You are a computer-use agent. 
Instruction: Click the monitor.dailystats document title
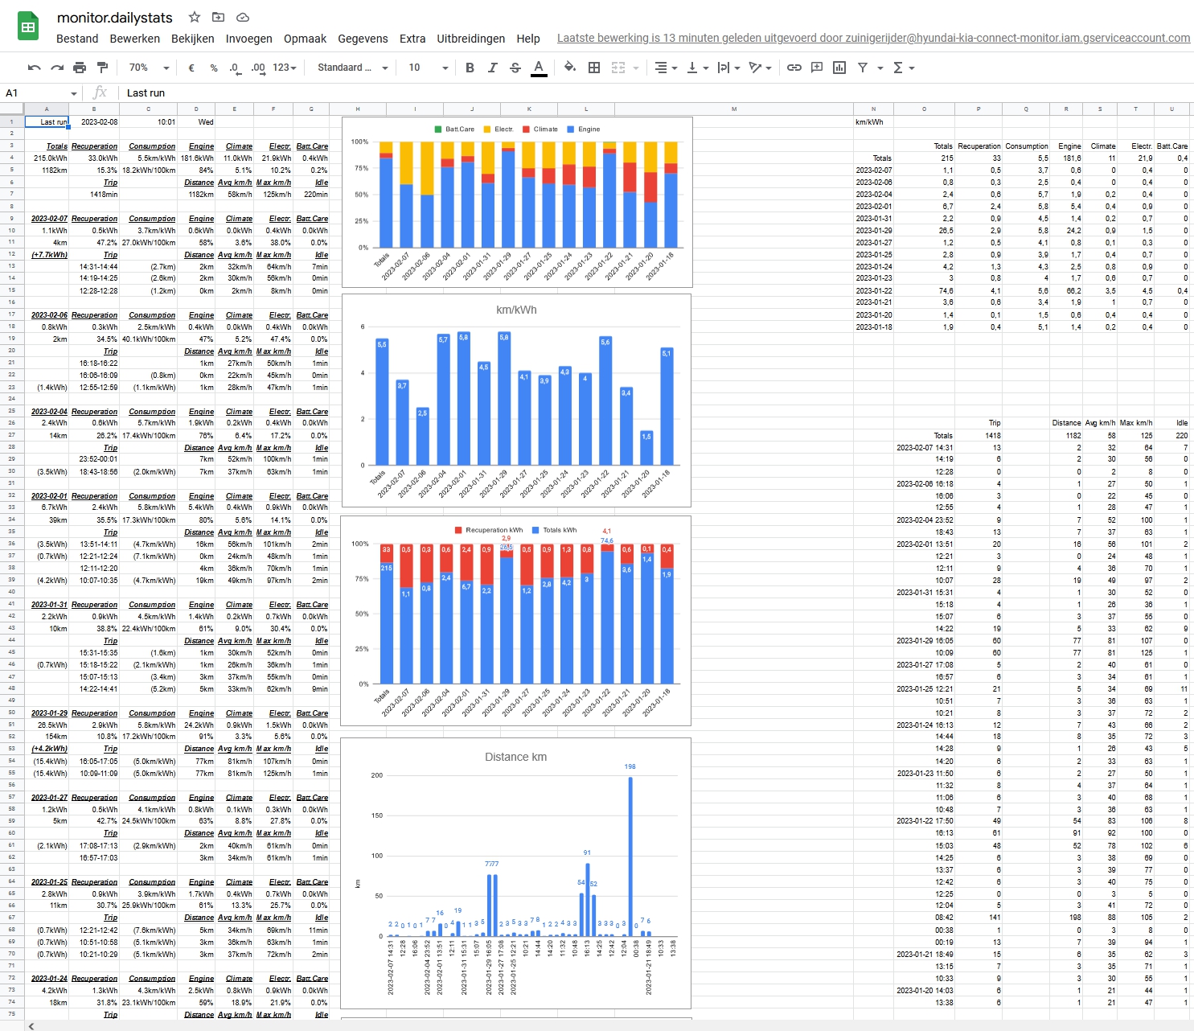(115, 17)
